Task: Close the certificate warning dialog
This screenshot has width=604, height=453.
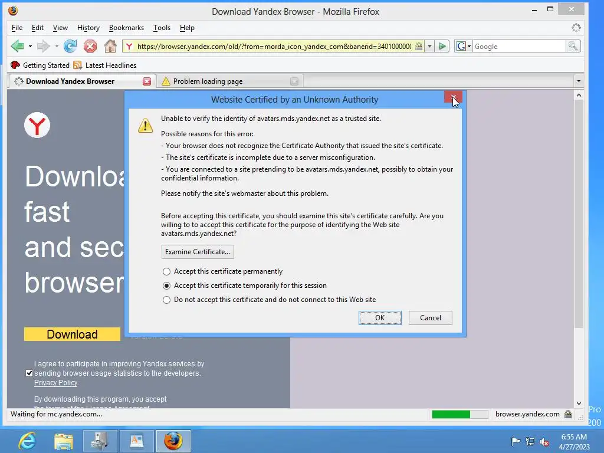Action: 453,97
